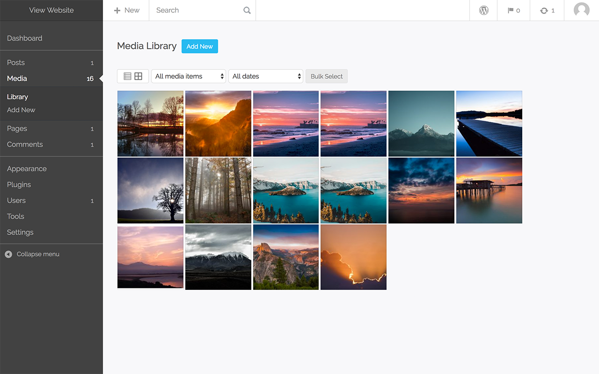Switch to grid view icon

coord(139,76)
